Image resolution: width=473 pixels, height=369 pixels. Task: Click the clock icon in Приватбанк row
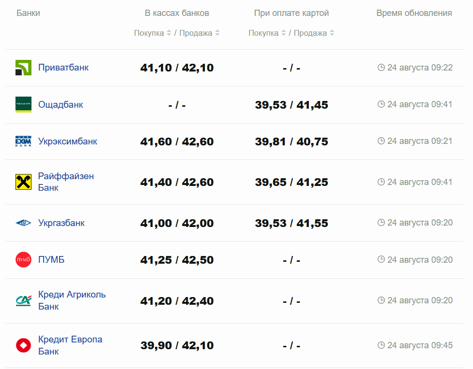381,68
